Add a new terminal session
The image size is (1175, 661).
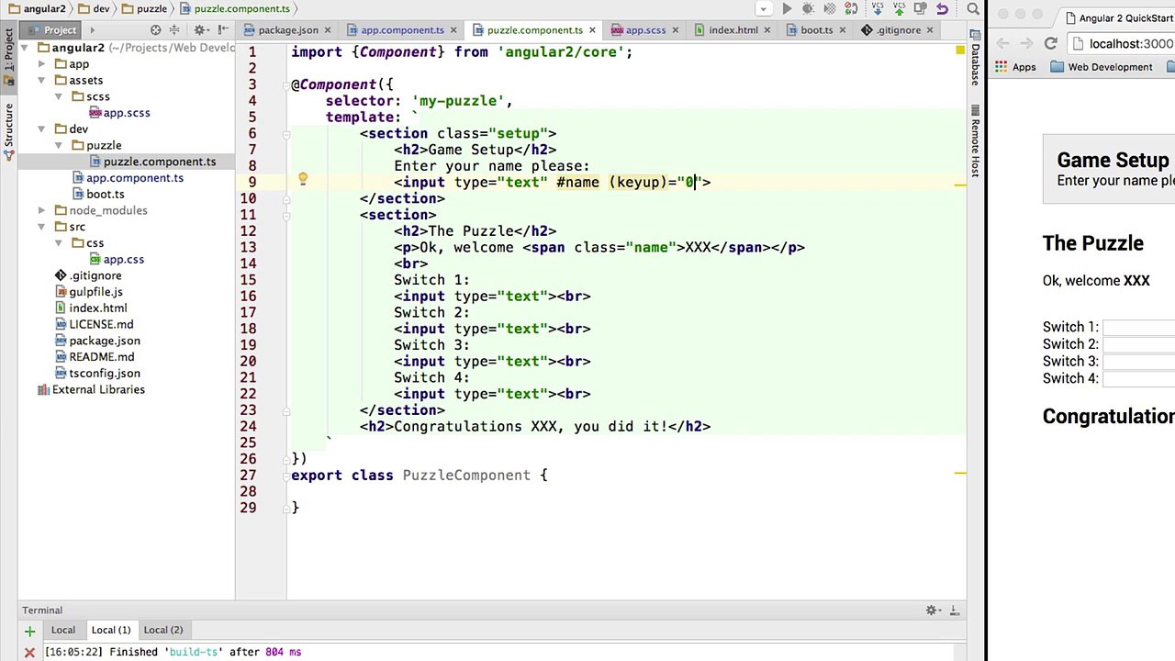29,631
